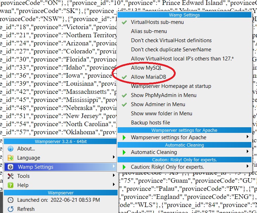Open the Language menu entry
257x213 pixels.
61,158
